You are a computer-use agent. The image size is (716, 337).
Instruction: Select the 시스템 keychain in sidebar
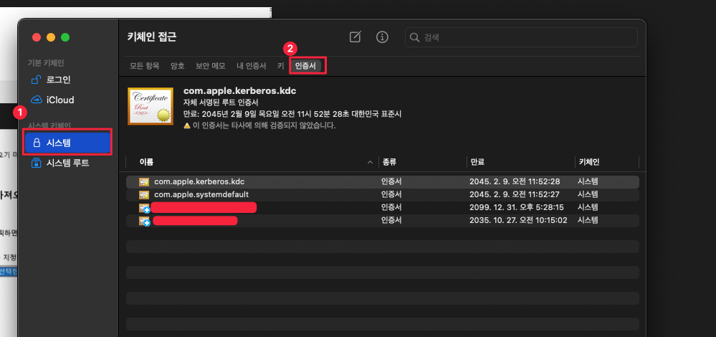click(x=69, y=143)
